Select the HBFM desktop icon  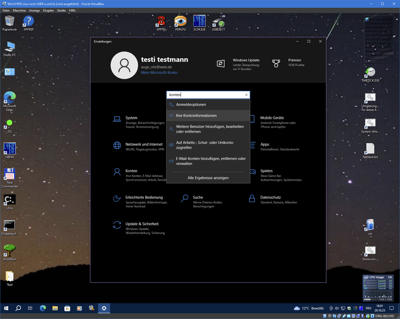click(10, 151)
